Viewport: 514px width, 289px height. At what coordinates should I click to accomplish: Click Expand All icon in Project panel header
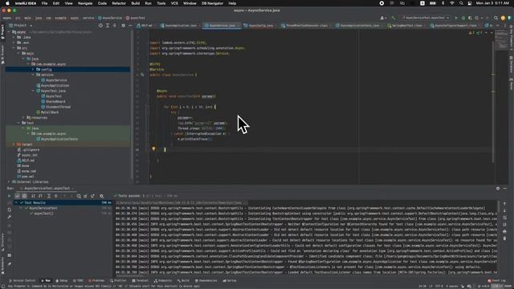108,25
